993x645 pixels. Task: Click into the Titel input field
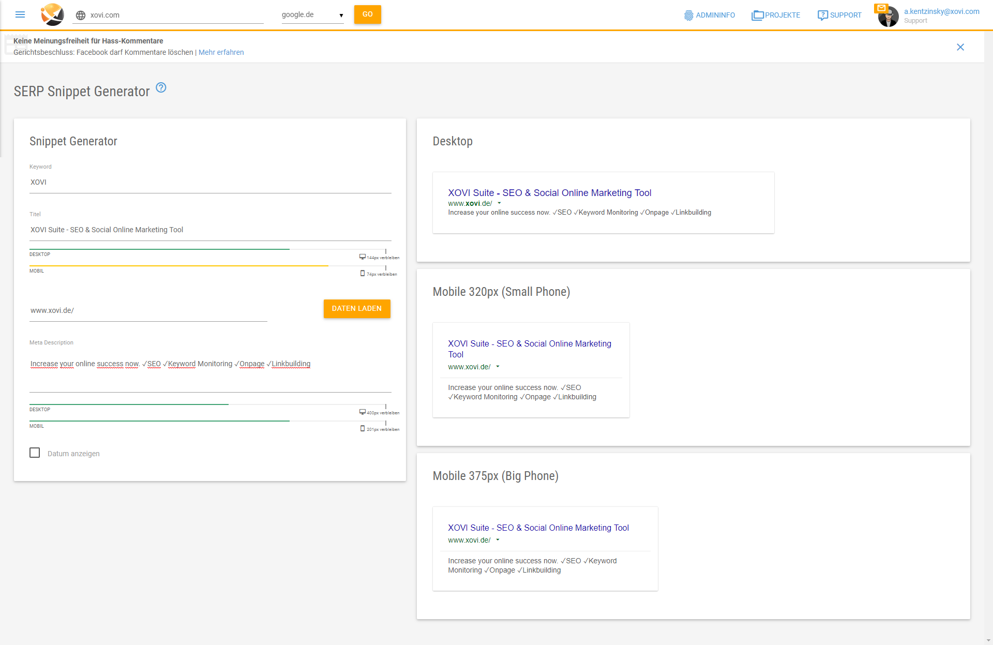(x=210, y=230)
